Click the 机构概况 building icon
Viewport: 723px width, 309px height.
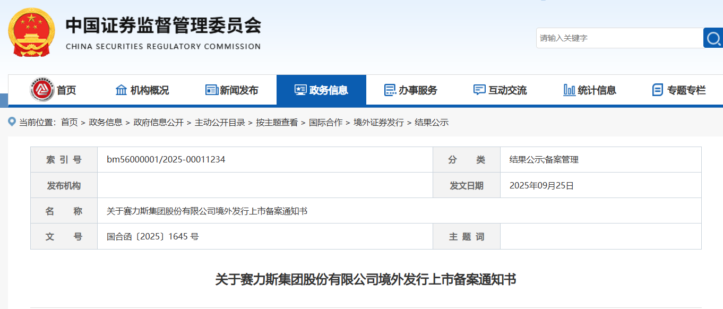pos(120,90)
